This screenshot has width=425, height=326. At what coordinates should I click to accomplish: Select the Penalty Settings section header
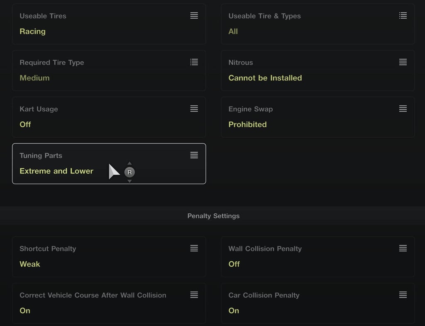pos(213,216)
